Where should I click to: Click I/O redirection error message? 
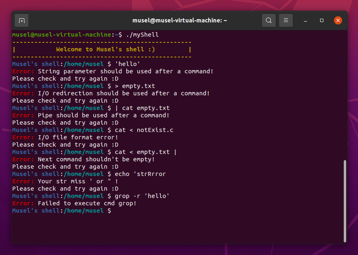click(x=111, y=93)
